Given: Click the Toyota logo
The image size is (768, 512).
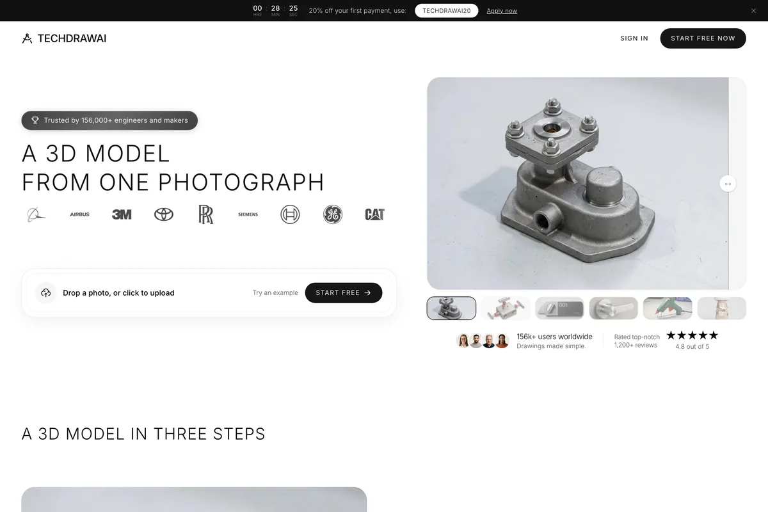Looking at the screenshot, I should [x=164, y=214].
